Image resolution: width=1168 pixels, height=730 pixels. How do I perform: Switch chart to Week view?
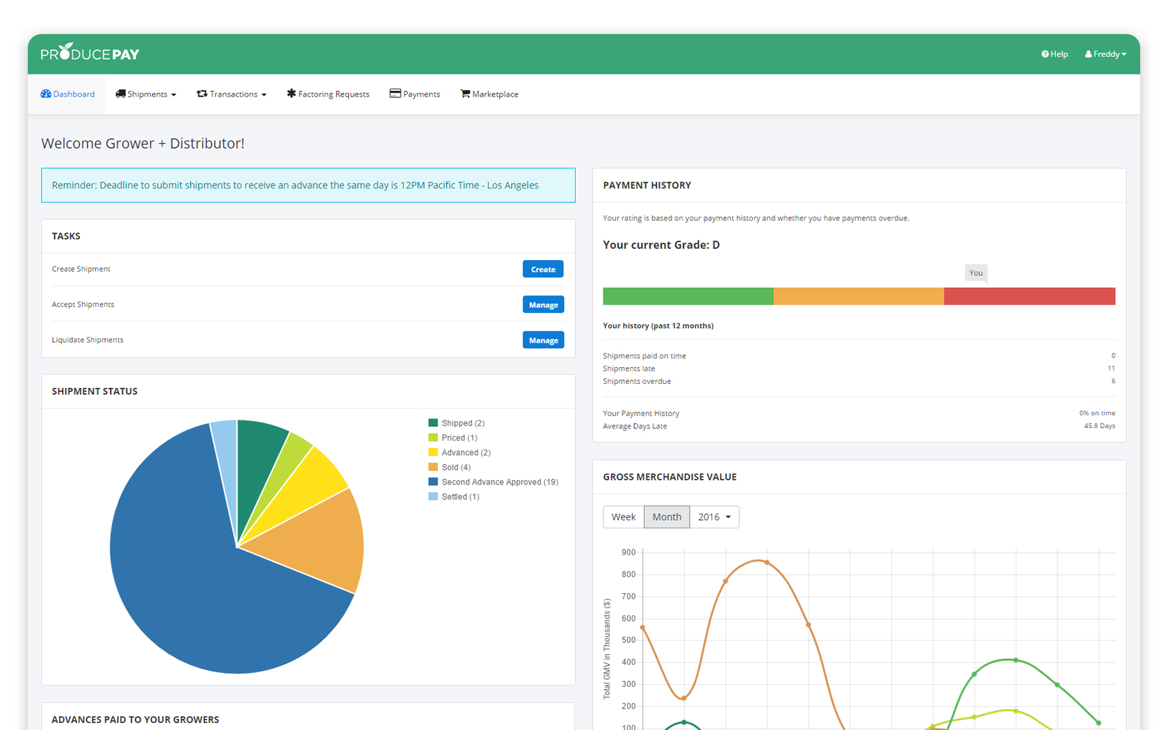[x=623, y=517]
